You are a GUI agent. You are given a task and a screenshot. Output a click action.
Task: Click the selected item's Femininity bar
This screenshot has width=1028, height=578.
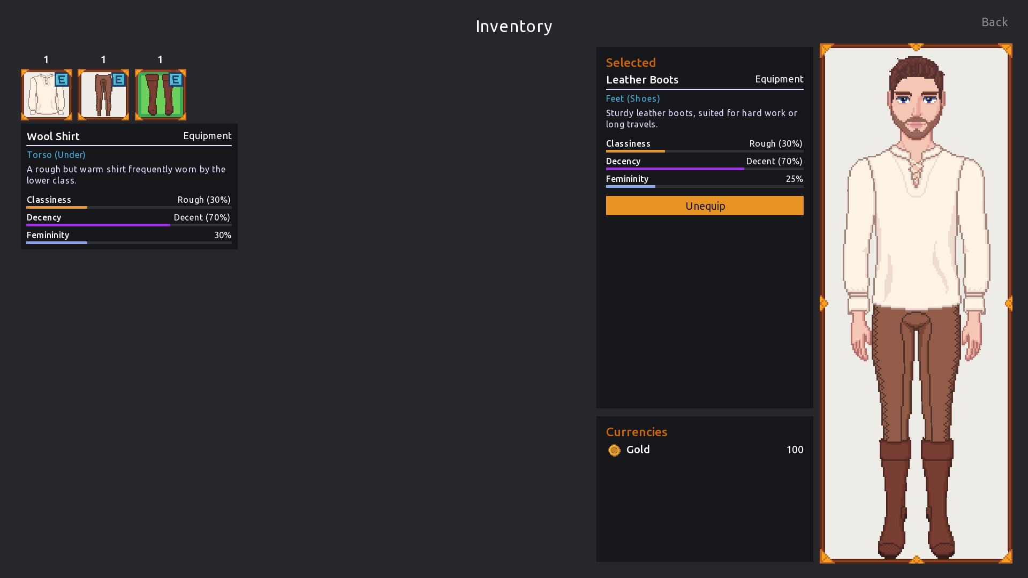tap(704, 186)
